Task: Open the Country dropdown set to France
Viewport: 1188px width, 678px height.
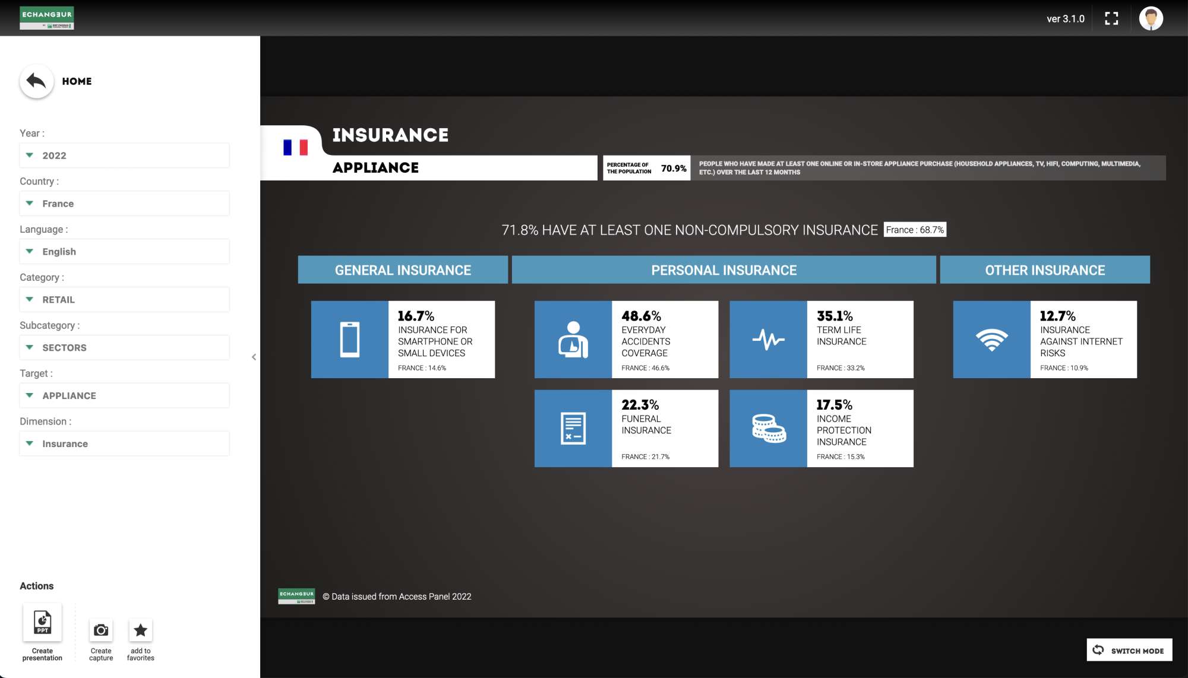Action: [125, 204]
